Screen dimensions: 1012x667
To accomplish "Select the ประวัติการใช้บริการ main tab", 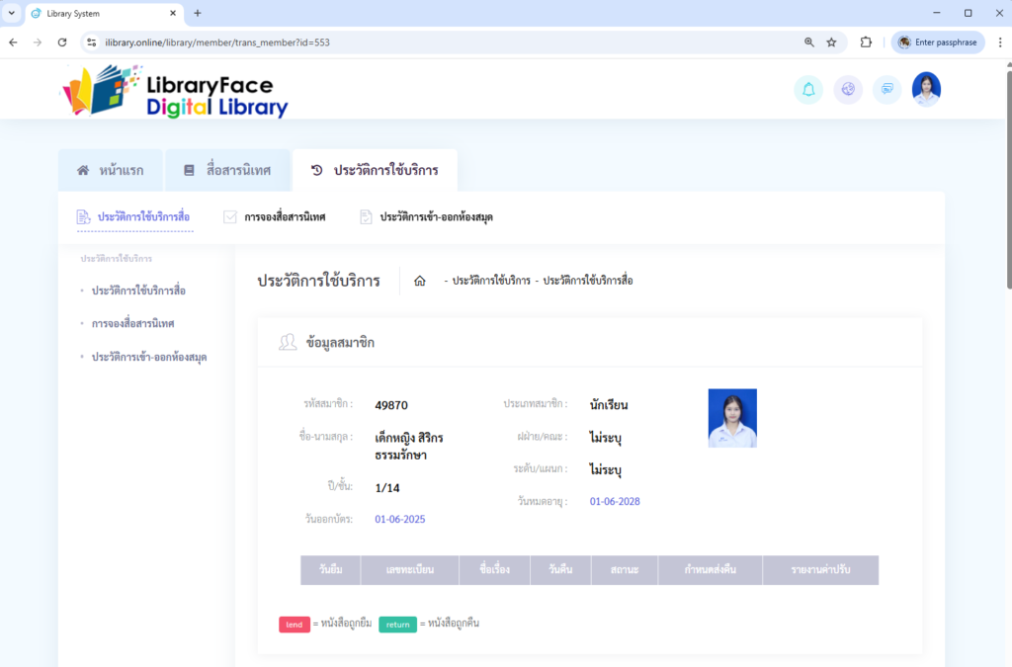I will click(x=375, y=170).
